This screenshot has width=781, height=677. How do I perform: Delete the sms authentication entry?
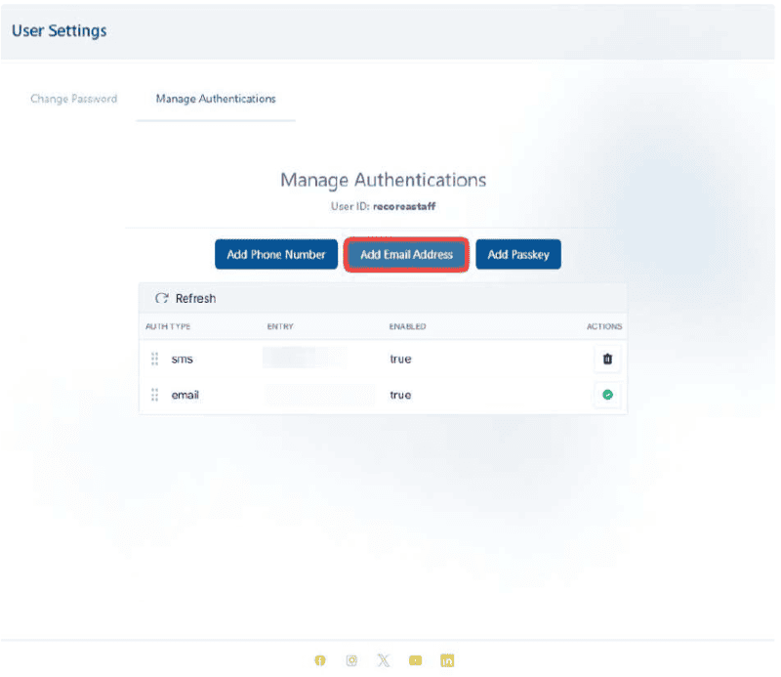coord(607,360)
